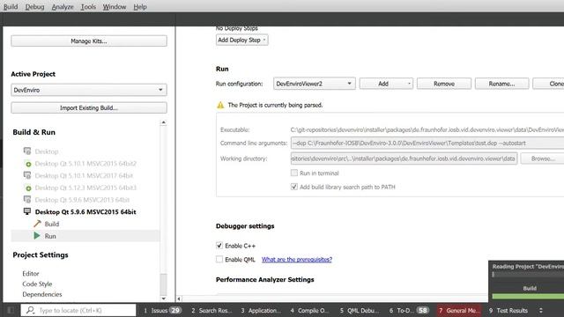
Task: Select Desktop Qt 5.10.1 MSVC2015 64bit2 kit
Action: 85,164
